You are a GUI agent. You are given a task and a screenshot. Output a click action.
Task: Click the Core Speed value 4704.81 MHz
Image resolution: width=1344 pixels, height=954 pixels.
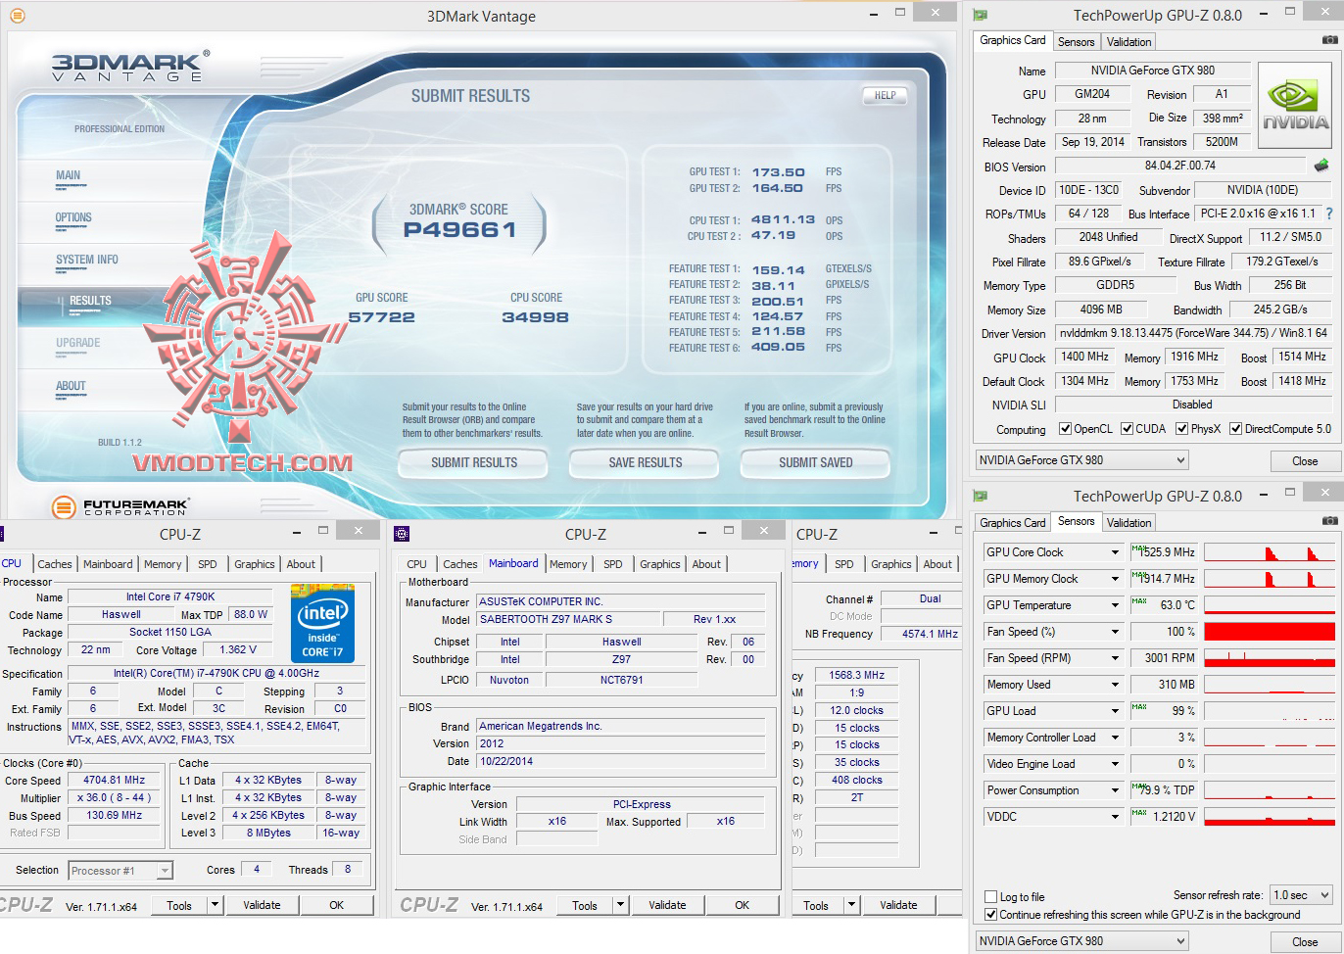[115, 781]
